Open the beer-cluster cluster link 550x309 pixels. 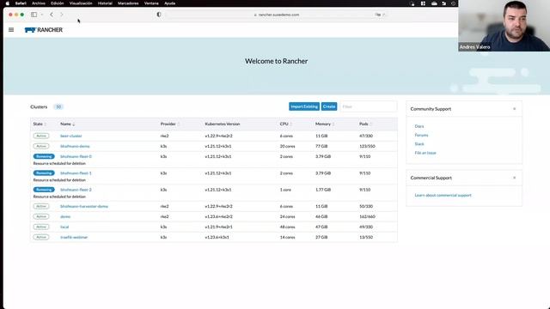(x=70, y=136)
